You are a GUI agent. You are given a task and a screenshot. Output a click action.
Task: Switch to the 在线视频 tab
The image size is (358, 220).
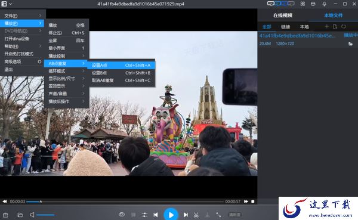pyautogui.click(x=283, y=16)
